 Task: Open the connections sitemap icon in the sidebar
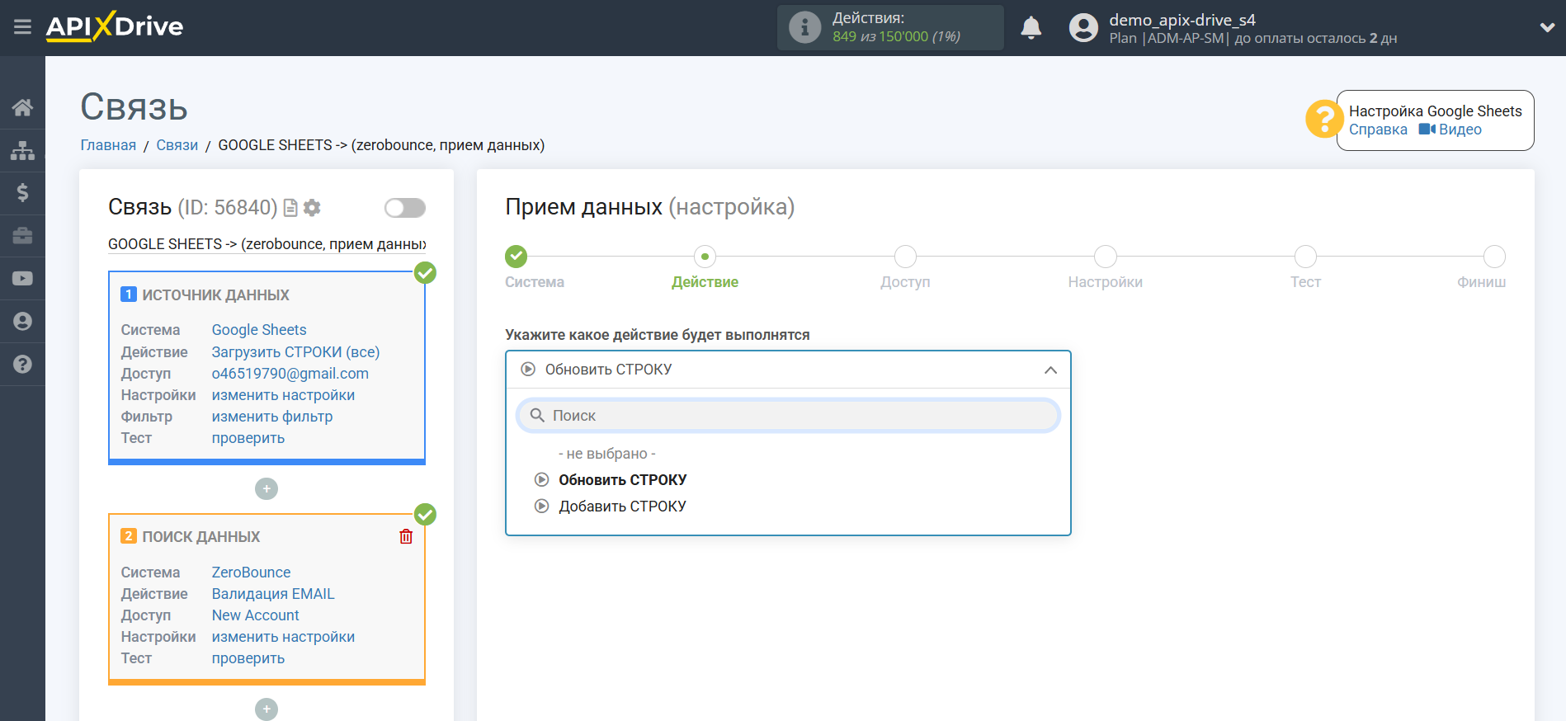22,150
